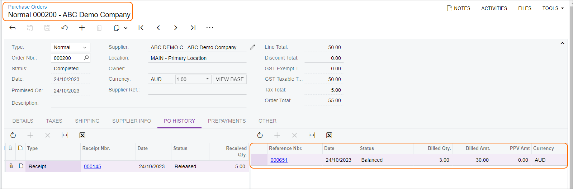Image resolution: width=573 pixels, height=189 pixels.
Task: Go to last record icon
Action: (193, 28)
